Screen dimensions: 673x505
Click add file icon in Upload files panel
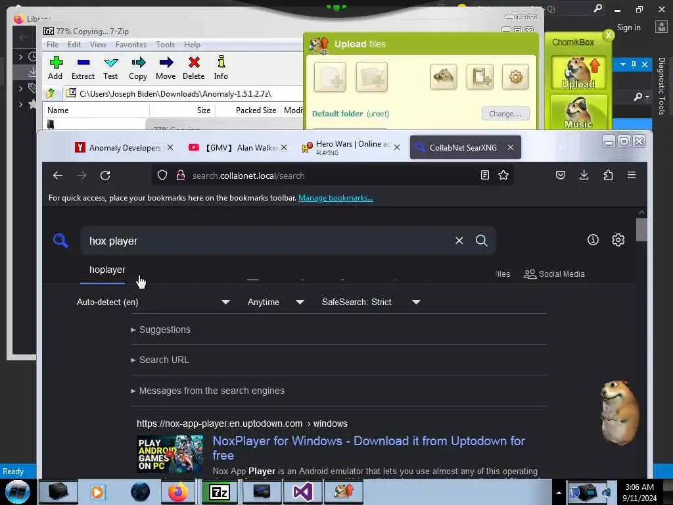[330, 77]
